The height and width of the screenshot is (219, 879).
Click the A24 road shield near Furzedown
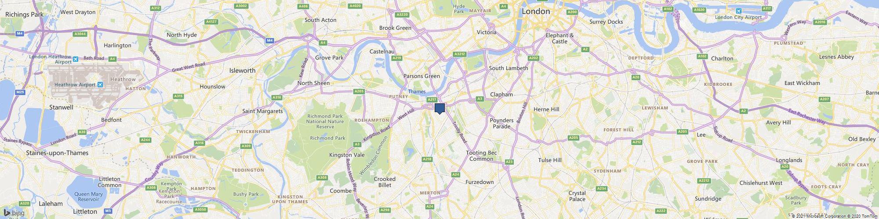(x=455, y=174)
